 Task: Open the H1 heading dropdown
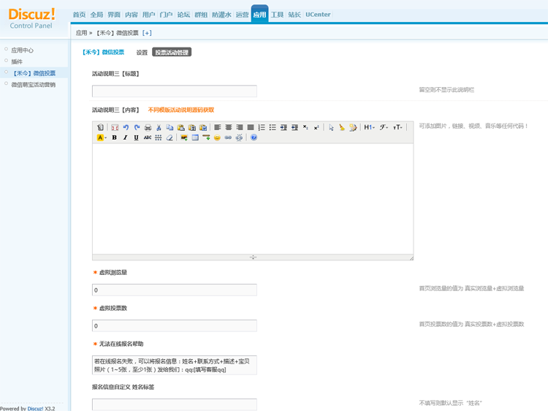370,127
